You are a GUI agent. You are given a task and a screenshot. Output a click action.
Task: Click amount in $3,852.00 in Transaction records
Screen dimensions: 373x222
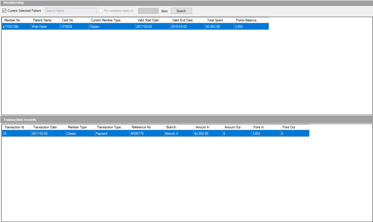208,133
